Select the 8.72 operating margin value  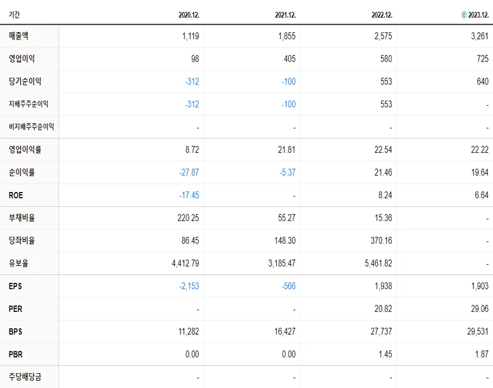192,149
